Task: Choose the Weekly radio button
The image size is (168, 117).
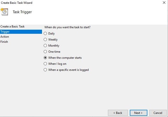Action: tap(45, 40)
